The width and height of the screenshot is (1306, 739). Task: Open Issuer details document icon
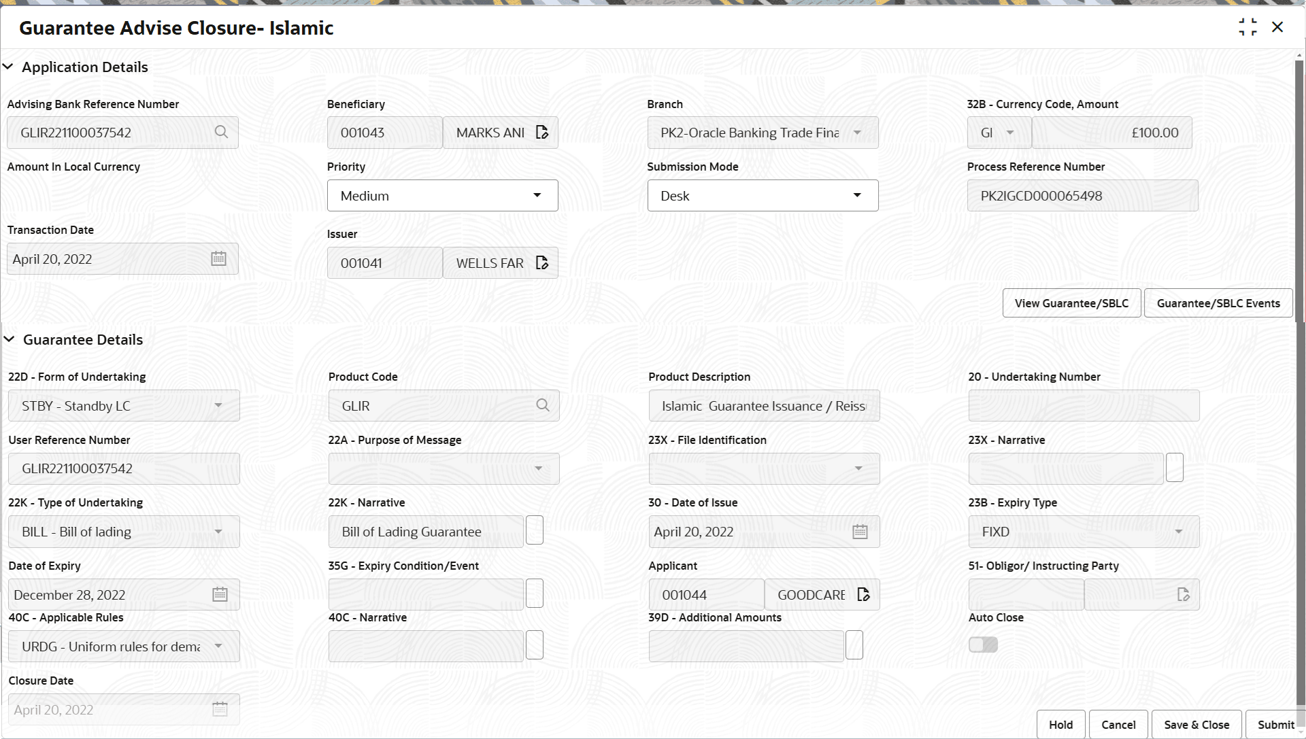(x=542, y=263)
